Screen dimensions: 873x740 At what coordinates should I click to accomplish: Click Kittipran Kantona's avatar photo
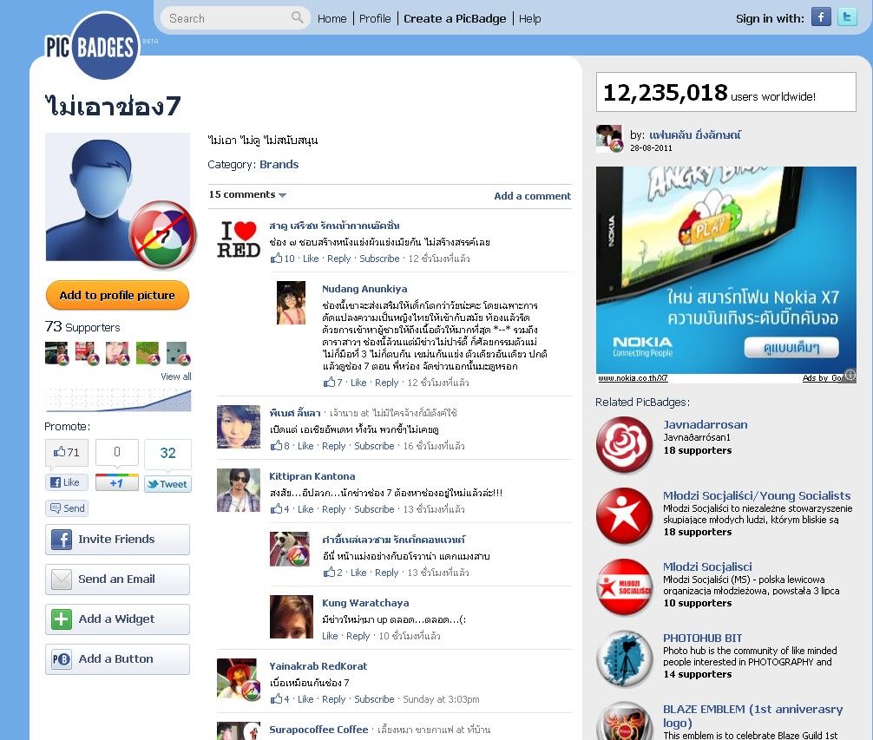pyautogui.click(x=239, y=490)
